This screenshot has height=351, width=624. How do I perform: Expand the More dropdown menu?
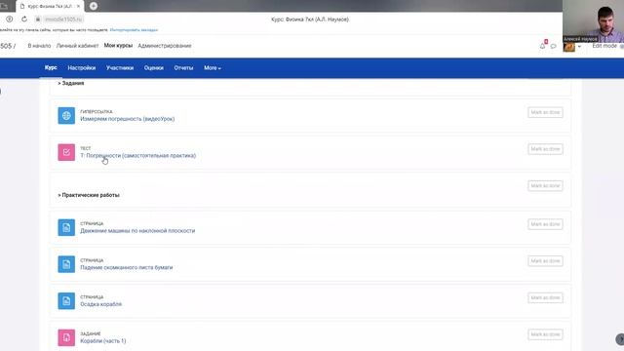pos(213,68)
